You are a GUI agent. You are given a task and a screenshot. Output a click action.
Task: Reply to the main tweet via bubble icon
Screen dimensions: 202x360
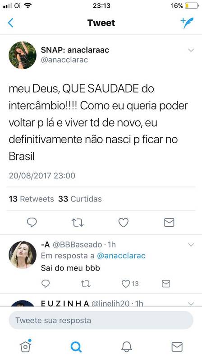pyautogui.click(x=32, y=223)
